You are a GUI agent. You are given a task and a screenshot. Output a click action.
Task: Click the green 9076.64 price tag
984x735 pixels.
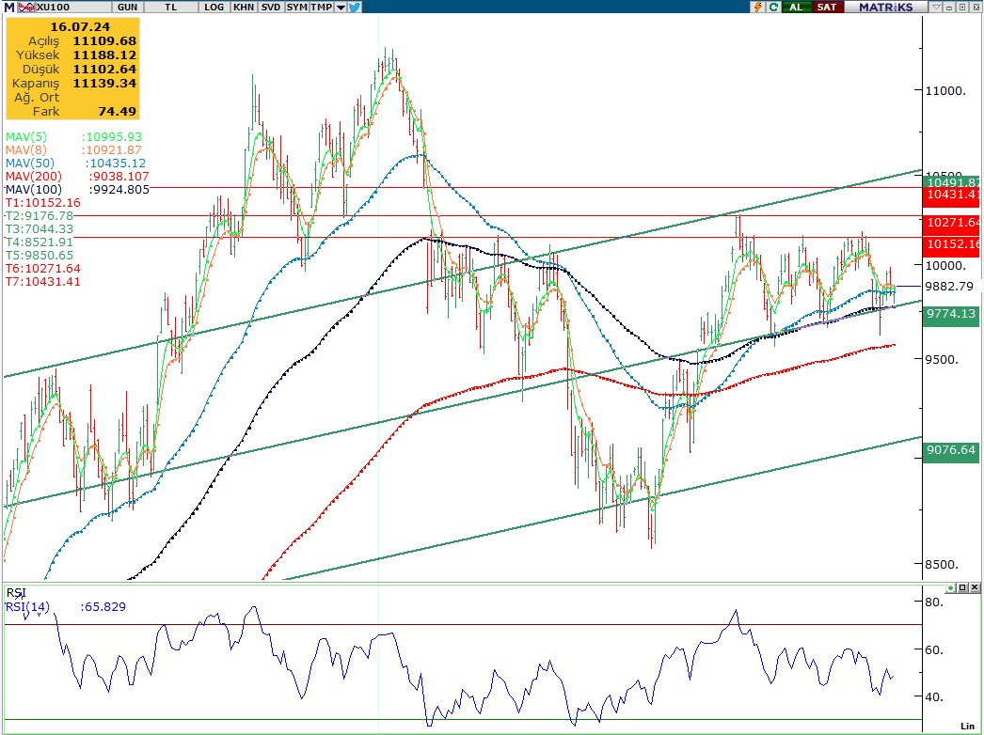tap(951, 451)
